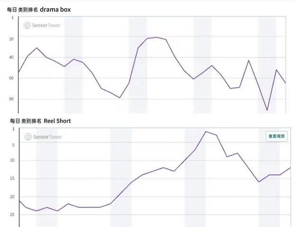Click the "40" y-axis label in drama box chart

10,57
